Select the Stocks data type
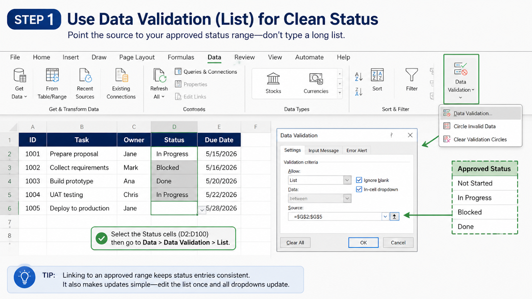 pyautogui.click(x=273, y=83)
